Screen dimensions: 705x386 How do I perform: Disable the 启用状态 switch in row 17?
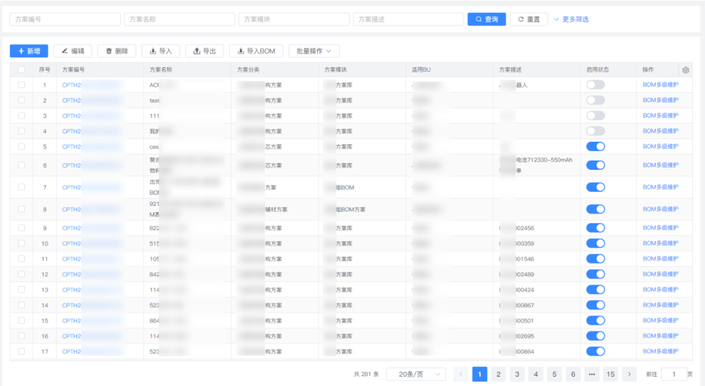595,351
